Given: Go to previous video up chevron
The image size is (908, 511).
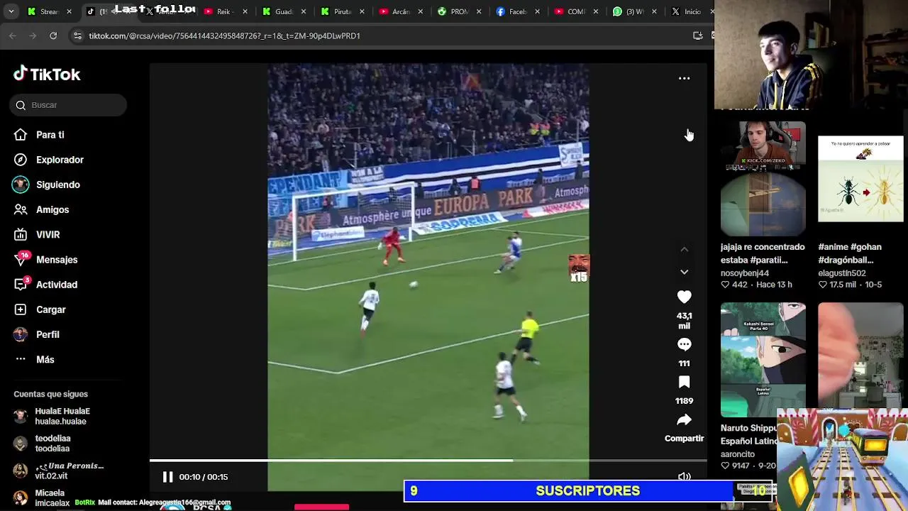Looking at the screenshot, I should (x=684, y=249).
